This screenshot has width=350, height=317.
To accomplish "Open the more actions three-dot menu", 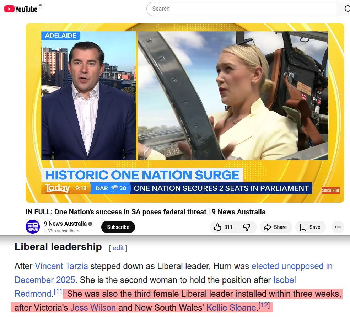I will click(x=338, y=227).
